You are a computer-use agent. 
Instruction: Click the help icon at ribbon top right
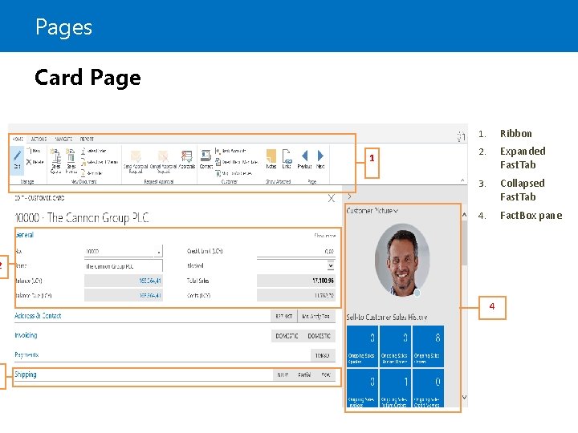point(461,136)
